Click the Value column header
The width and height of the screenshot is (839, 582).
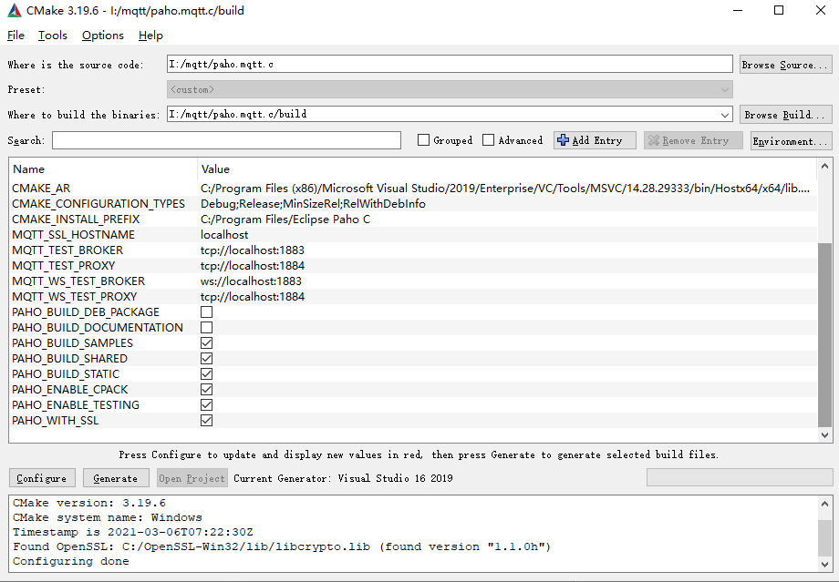[x=507, y=168]
